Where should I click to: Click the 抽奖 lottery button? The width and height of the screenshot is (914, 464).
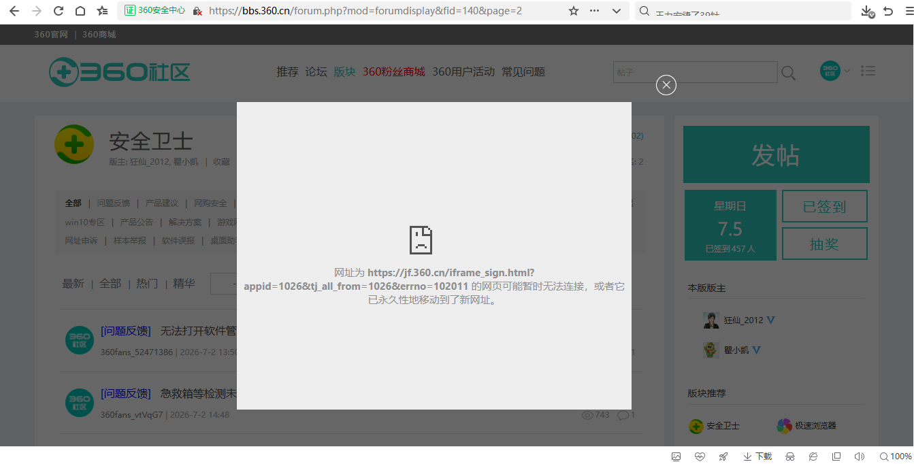[x=825, y=244]
